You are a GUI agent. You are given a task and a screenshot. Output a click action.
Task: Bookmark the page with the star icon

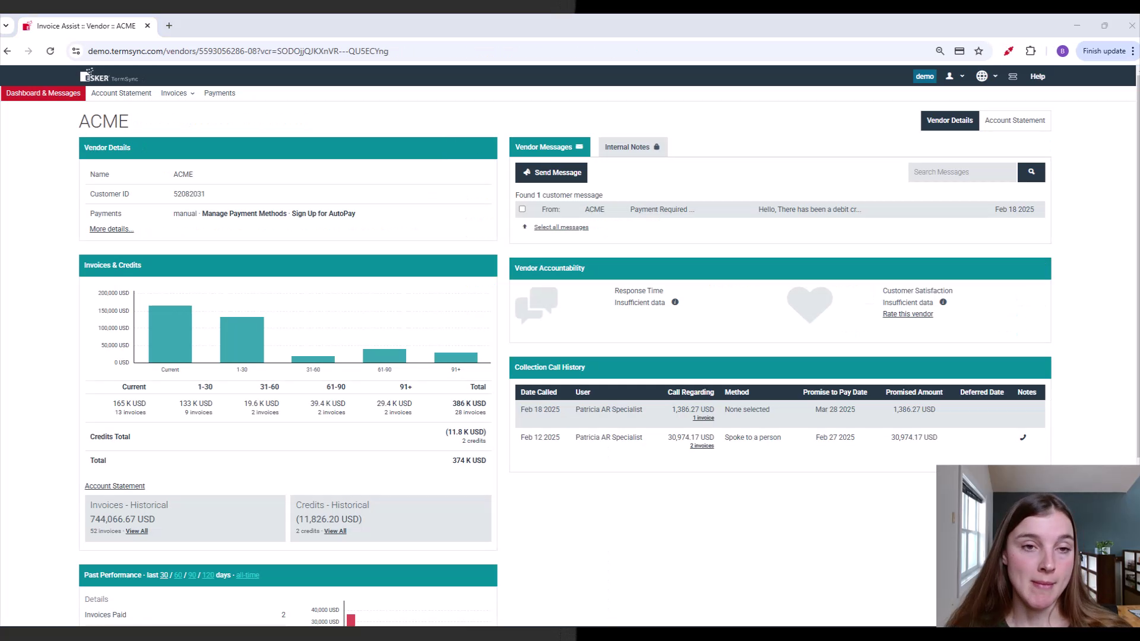click(x=978, y=51)
